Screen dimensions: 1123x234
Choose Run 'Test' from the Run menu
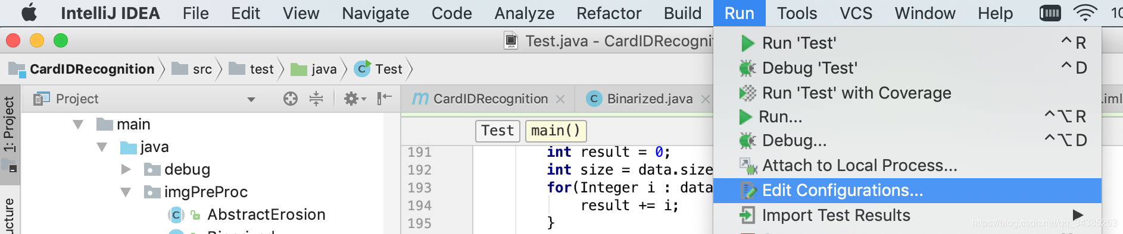[907, 43]
